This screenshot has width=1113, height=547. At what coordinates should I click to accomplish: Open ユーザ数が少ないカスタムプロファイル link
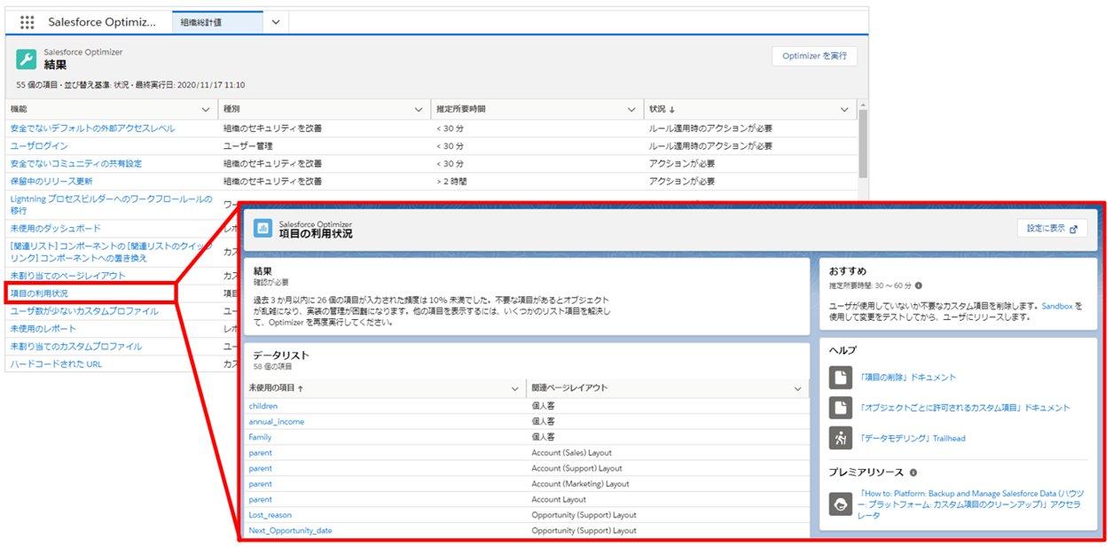point(84,311)
